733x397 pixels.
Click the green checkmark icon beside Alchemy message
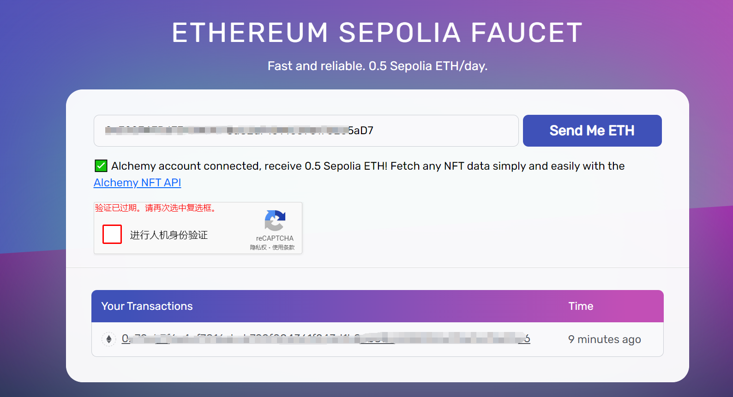tap(101, 166)
